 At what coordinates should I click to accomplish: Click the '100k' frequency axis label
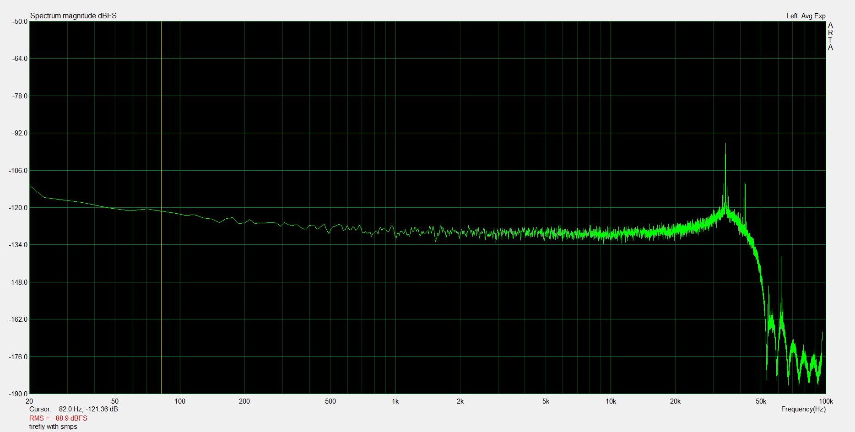coord(825,401)
